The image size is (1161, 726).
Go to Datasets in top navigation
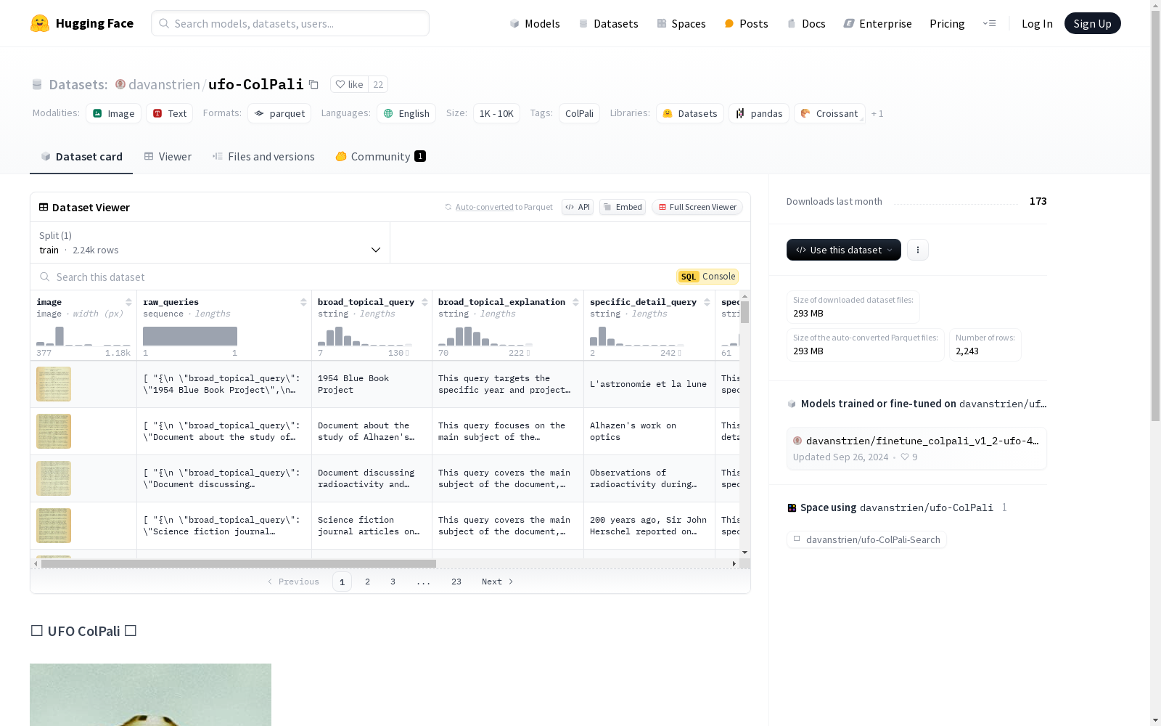[608, 23]
